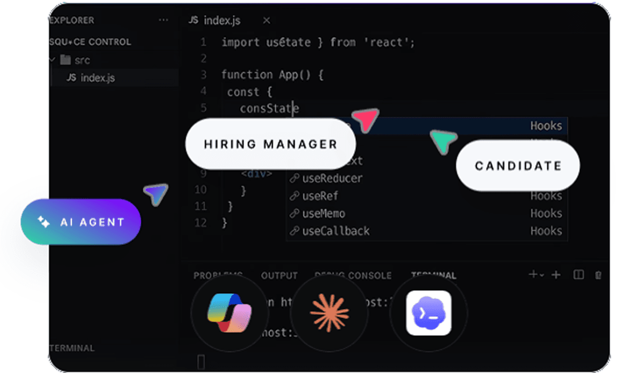Screen dimensions: 618x373
Task: Click the CANDIDATE label
Action: tap(517, 166)
